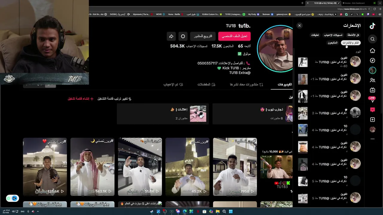This screenshot has height=215, width=383.
Task: Open the activity icon with +99 badge
Action: [372, 99]
